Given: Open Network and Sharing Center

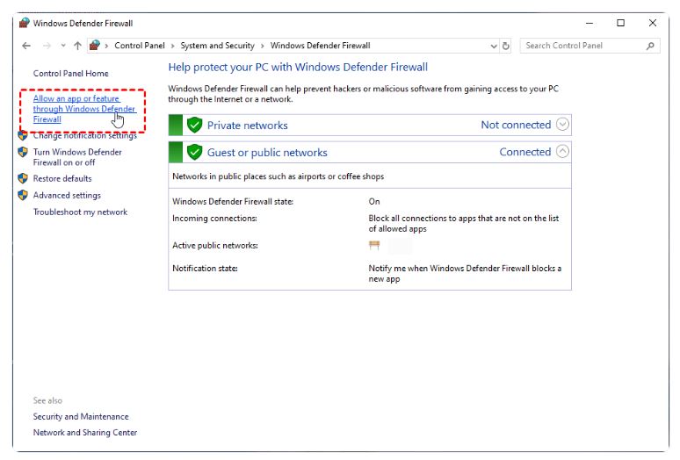Looking at the screenshot, I should coord(85,432).
